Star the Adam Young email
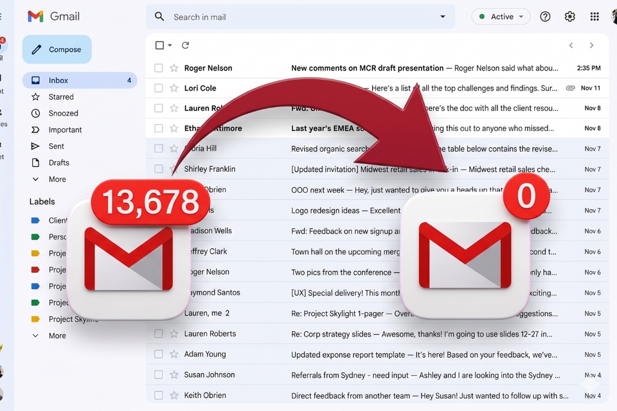 pyautogui.click(x=174, y=354)
